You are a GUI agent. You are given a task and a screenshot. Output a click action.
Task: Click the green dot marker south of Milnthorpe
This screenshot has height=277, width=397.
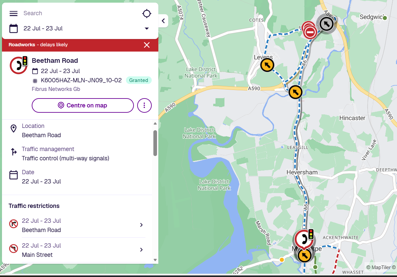click(315, 267)
